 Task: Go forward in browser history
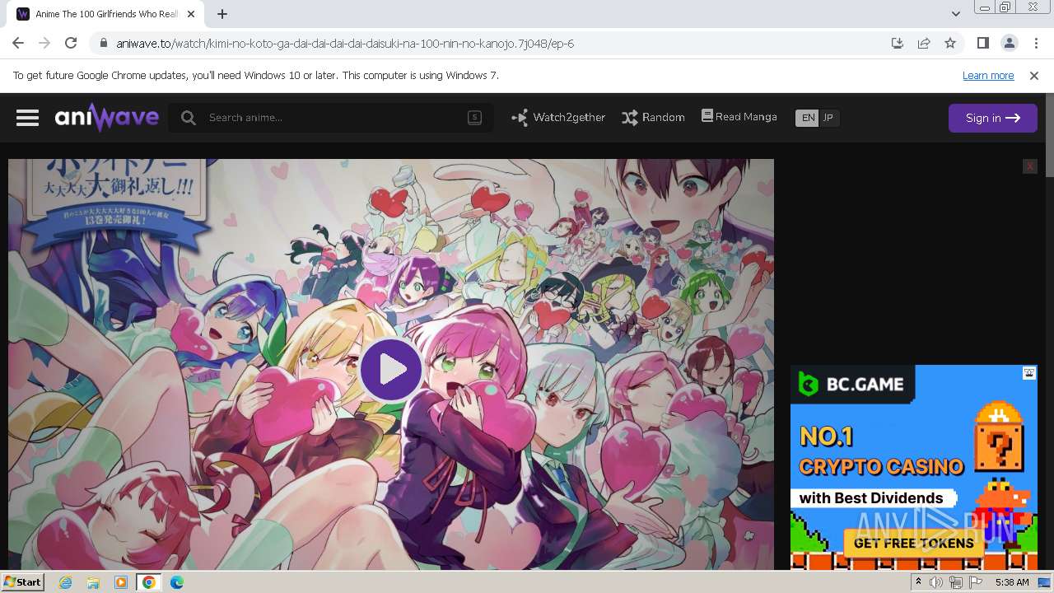click(44, 43)
